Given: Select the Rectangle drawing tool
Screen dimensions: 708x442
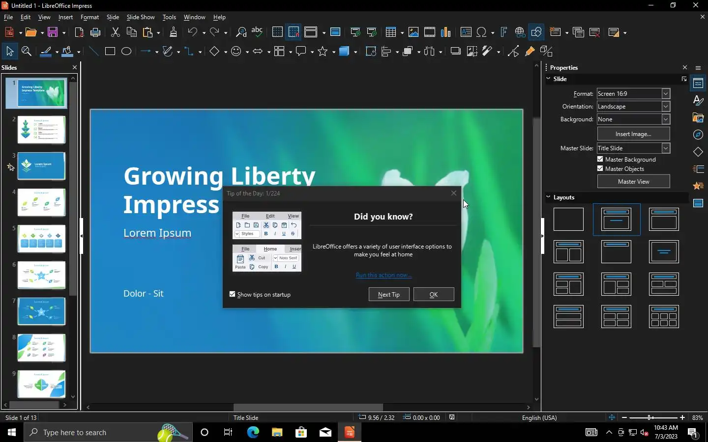Looking at the screenshot, I should pos(110,51).
